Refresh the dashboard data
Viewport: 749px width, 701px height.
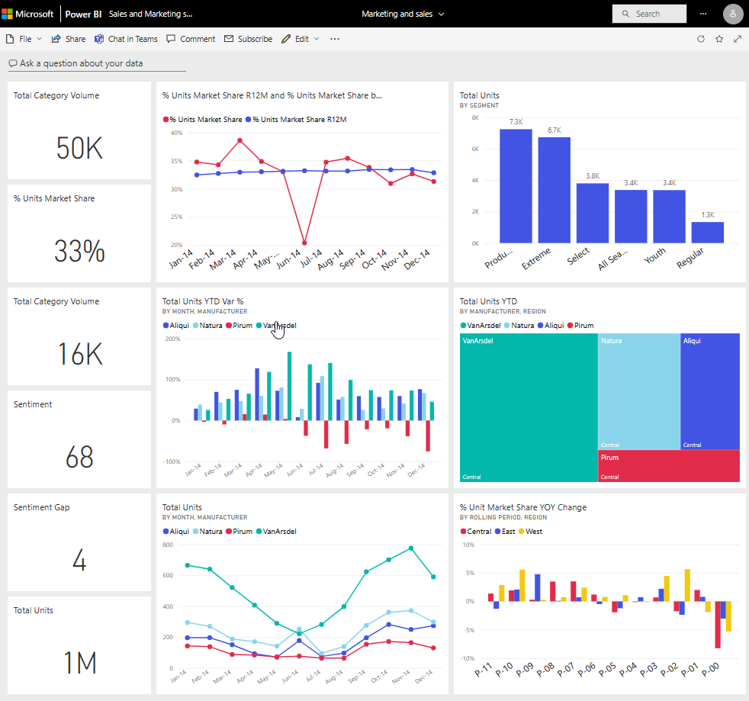click(700, 39)
